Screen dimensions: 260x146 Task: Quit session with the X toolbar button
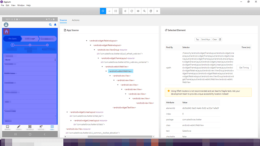[x=157, y=11]
